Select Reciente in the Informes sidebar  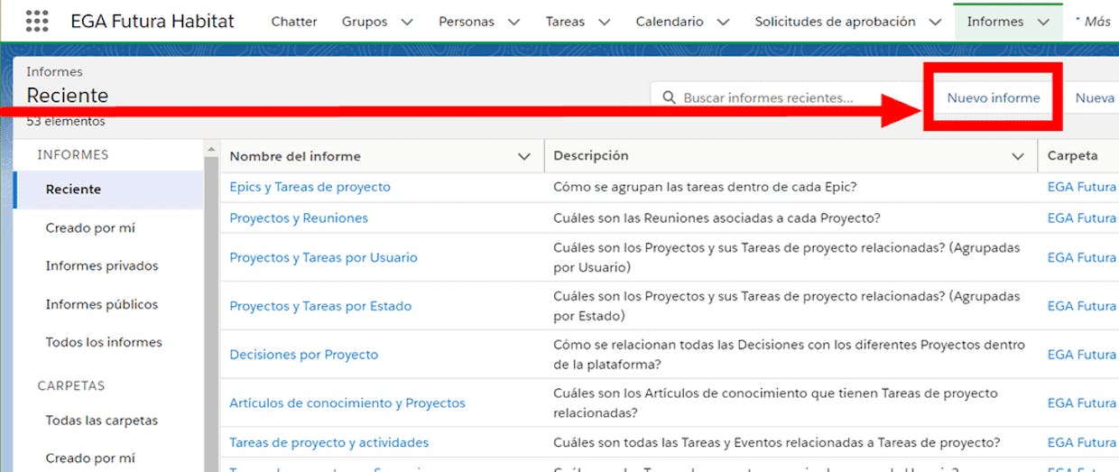[x=109, y=190]
